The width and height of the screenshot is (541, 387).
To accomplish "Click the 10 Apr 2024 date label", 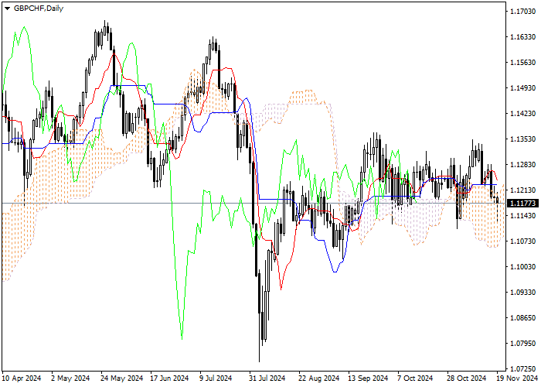I will 22,378.
